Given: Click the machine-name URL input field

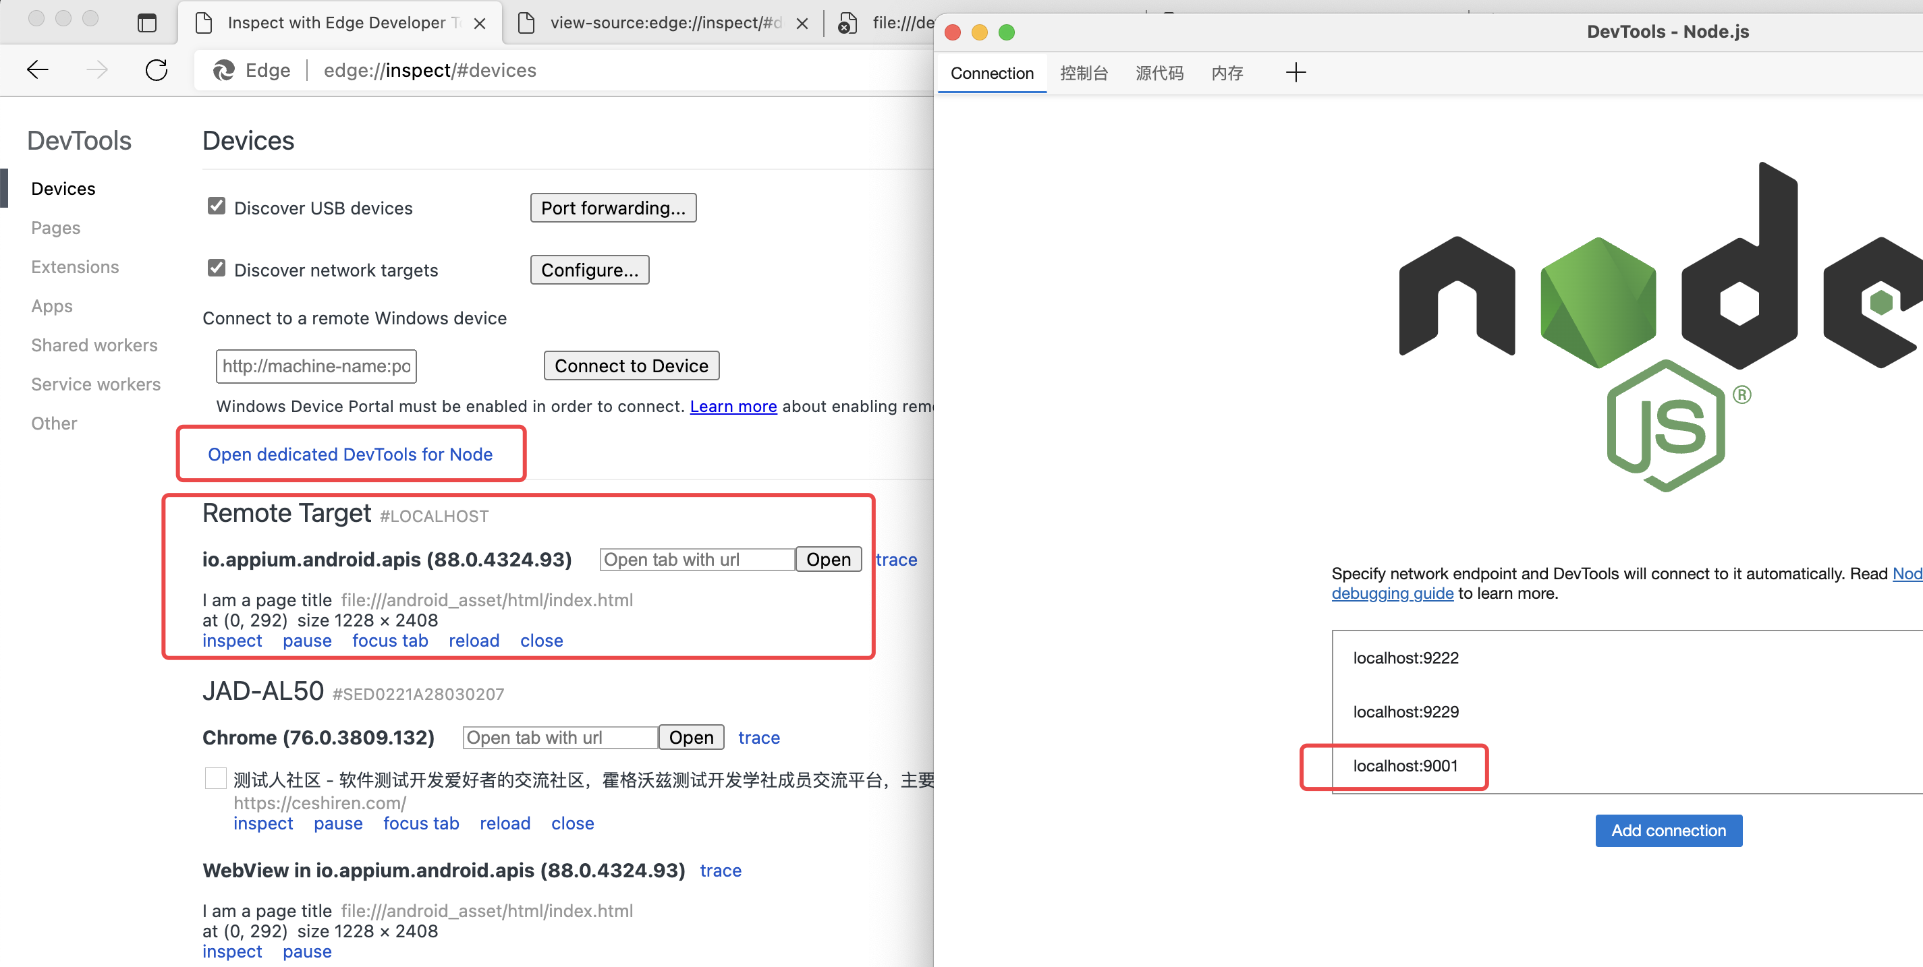Looking at the screenshot, I should [x=316, y=366].
